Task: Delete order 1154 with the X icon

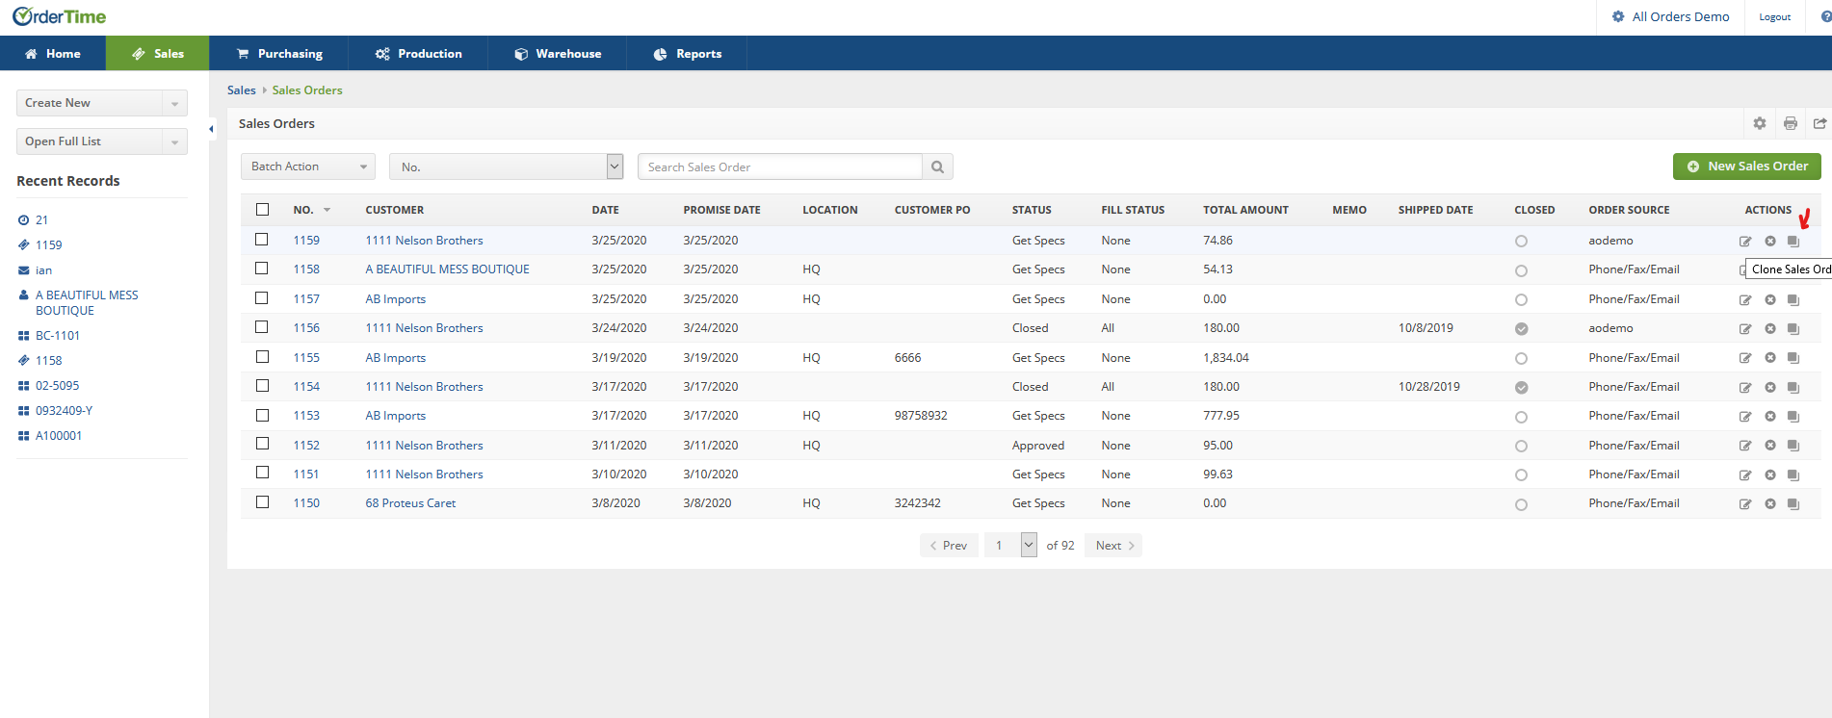Action: (x=1770, y=388)
